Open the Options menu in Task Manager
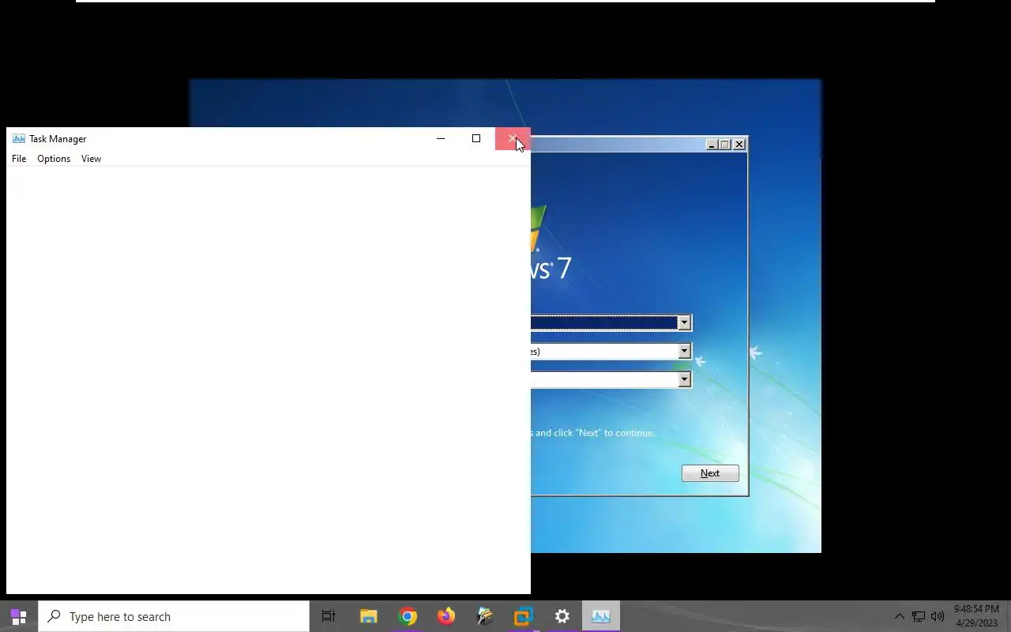This screenshot has width=1011, height=632. (x=54, y=159)
